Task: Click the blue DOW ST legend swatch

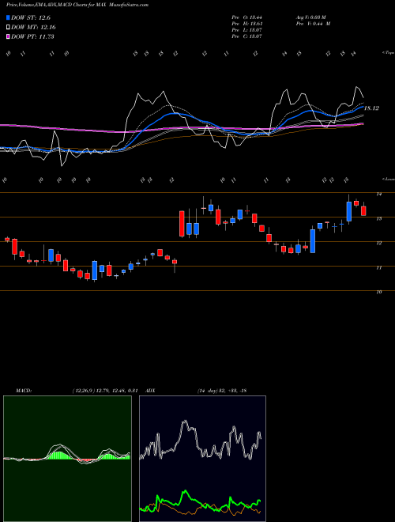Action: (8, 17)
